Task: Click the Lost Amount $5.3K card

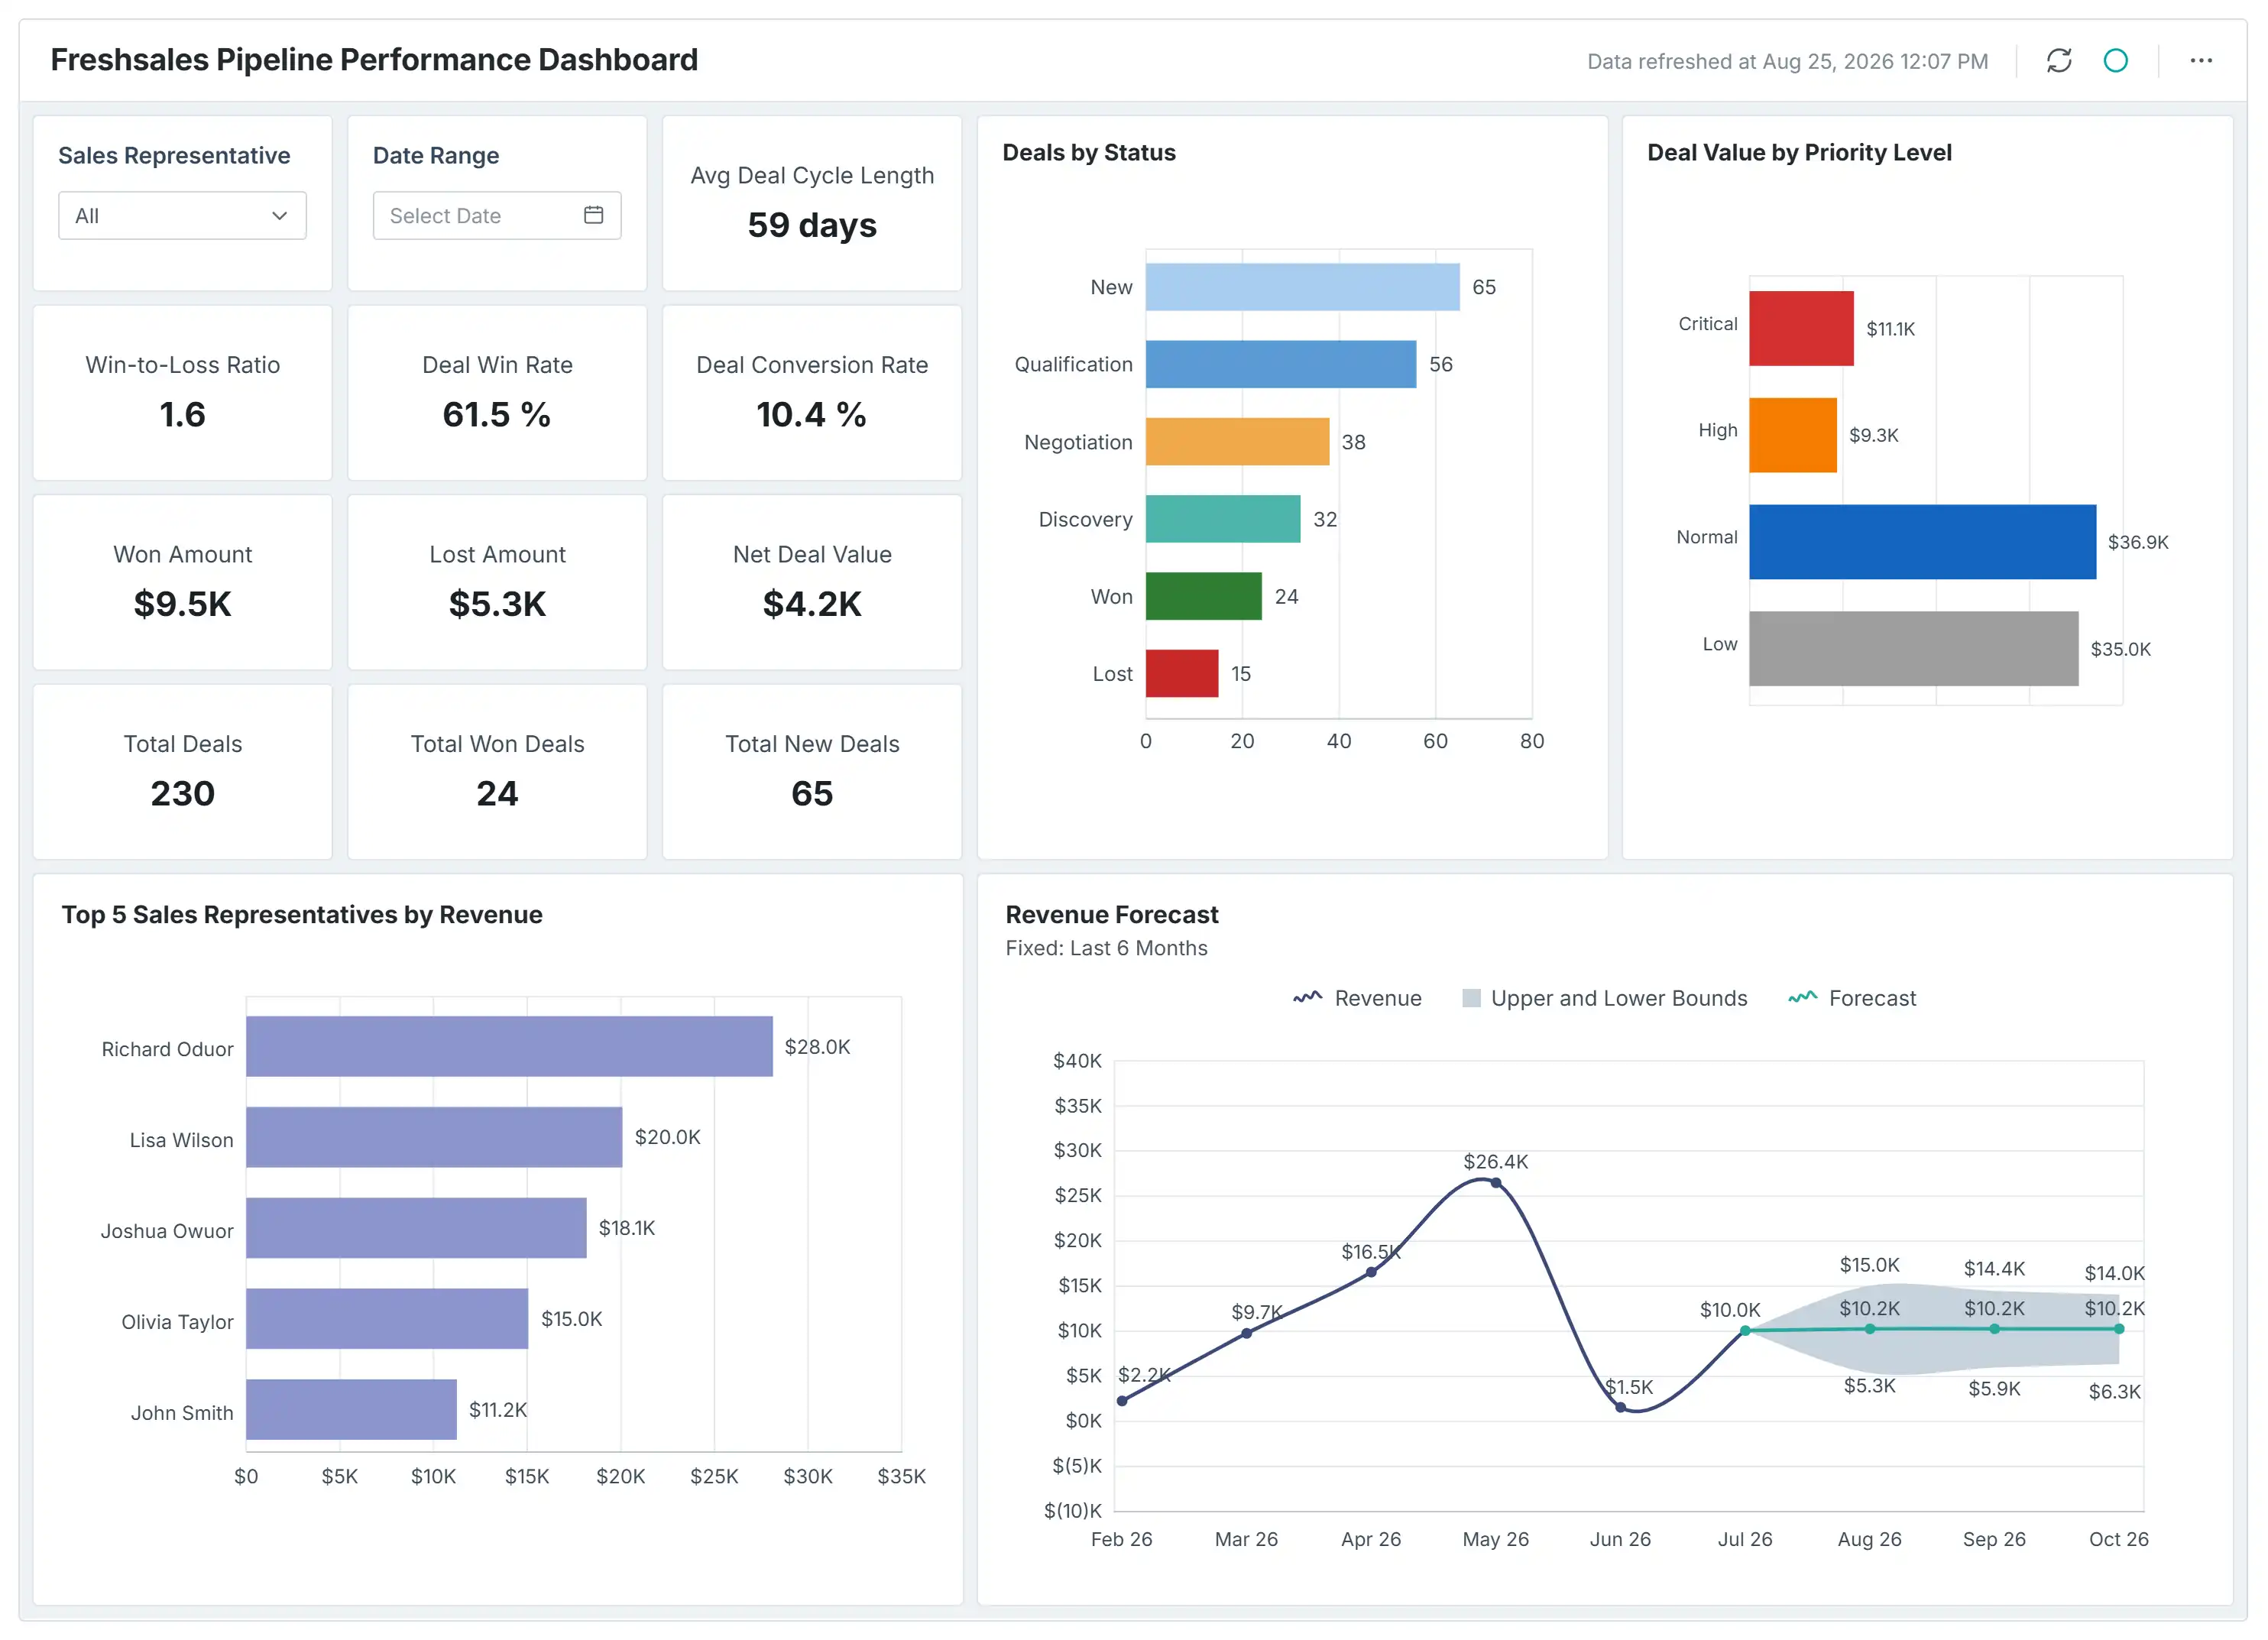Action: [x=497, y=583]
